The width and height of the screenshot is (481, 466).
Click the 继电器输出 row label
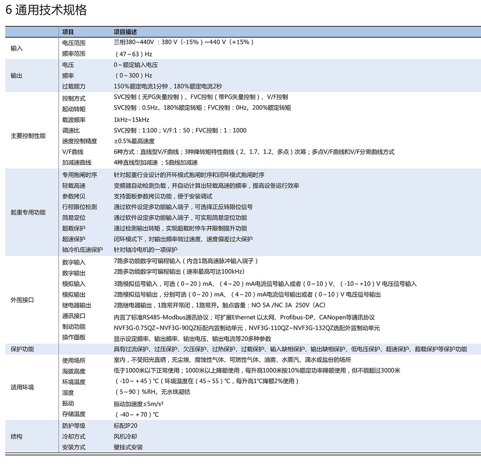(x=77, y=305)
